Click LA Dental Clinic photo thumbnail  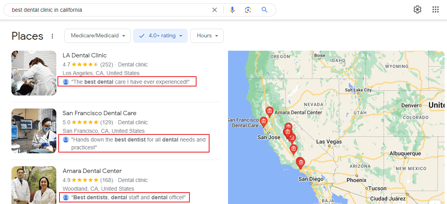(34, 73)
